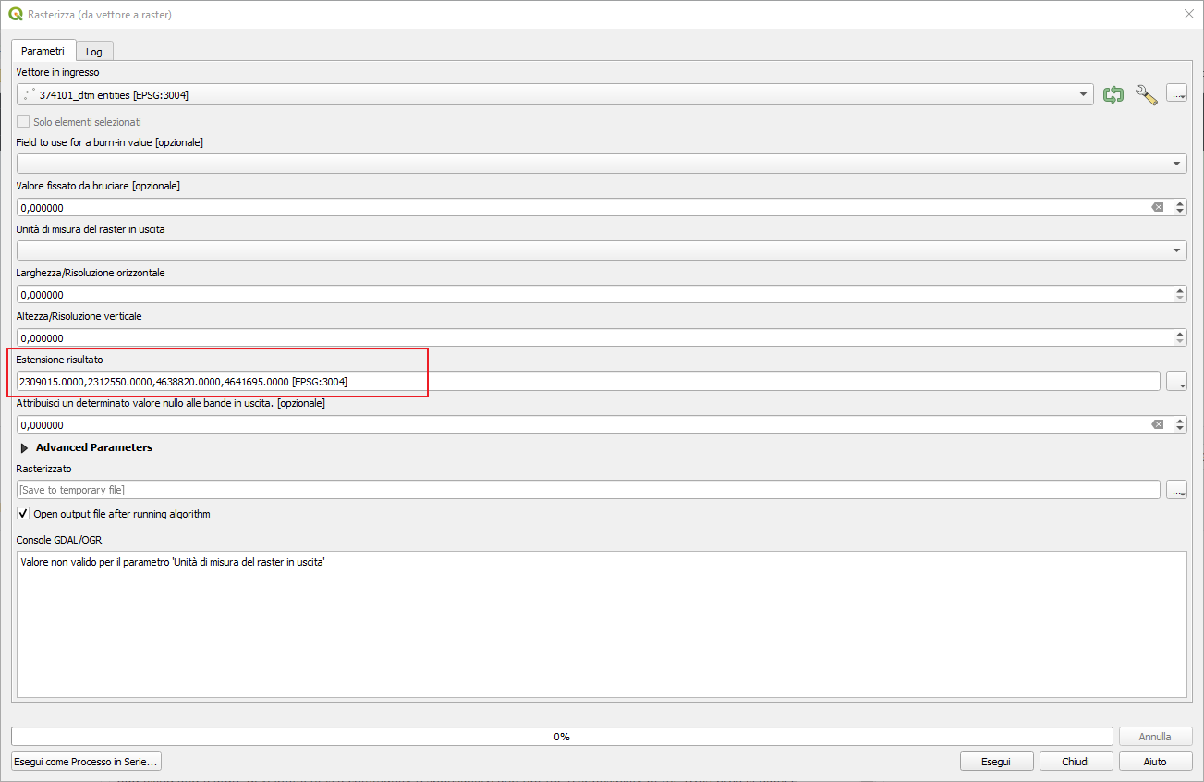Screen dimensions: 1204x782
Task: Click the 'Valore non valido per il parametro' console message
Action: pyautogui.click(x=172, y=562)
